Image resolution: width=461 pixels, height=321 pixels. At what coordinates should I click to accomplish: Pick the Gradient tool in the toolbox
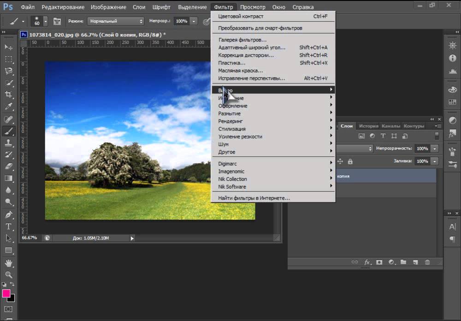coord(8,178)
